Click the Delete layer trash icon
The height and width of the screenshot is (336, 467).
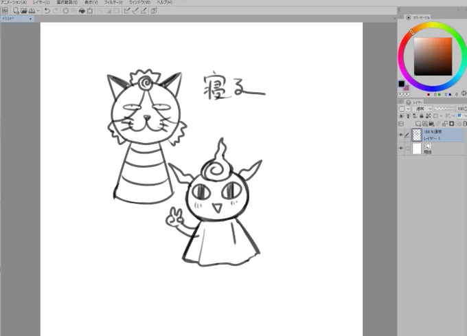click(x=465, y=124)
